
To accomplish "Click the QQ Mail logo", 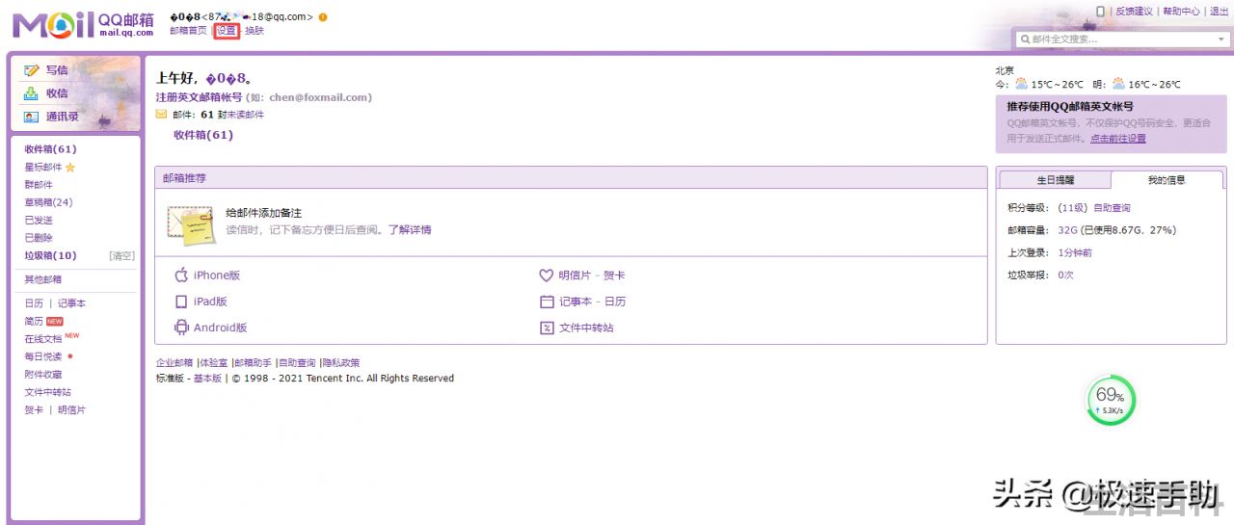I will [x=83, y=24].
